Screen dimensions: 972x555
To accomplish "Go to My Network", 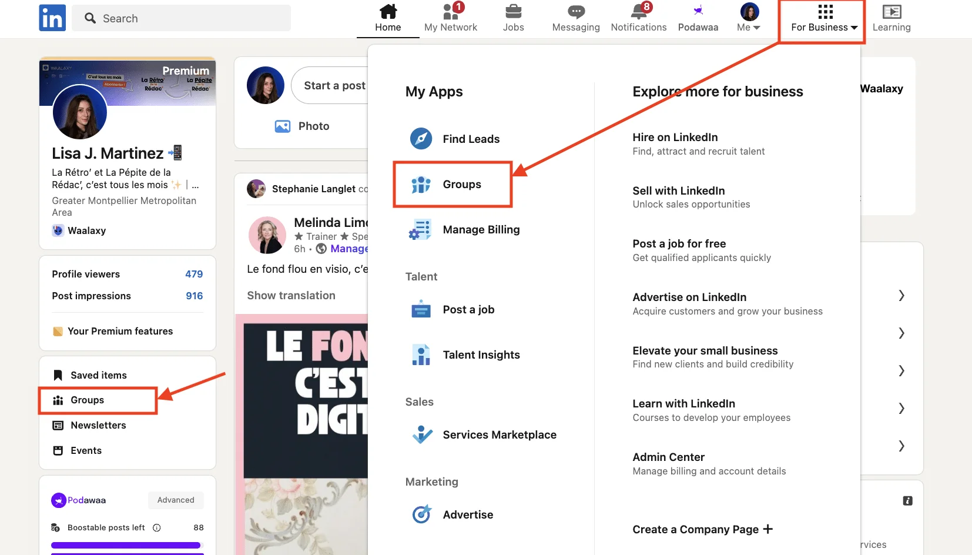I will [x=451, y=18].
